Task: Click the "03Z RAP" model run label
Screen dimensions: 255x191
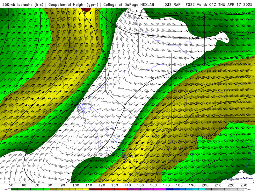Action: tap(172, 4)
